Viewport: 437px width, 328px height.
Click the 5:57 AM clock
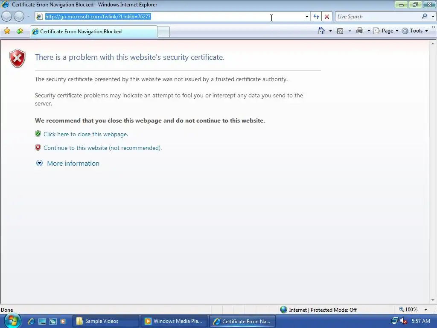pos(421,321)
